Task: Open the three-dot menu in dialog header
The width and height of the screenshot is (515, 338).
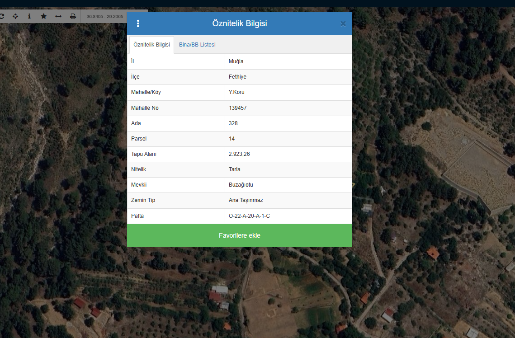Action: 138,23
